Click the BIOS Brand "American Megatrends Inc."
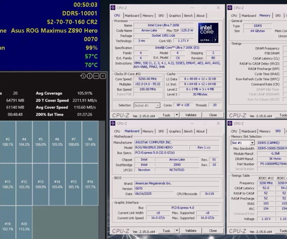Screen dimensions: 287x239 (x=177, y=183)
